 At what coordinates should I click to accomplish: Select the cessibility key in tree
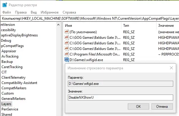pyautogui.click(x=8, y=30)
